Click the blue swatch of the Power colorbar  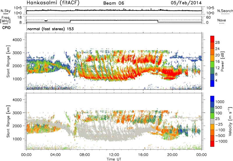pyautogui.click(x=212, y=83)
